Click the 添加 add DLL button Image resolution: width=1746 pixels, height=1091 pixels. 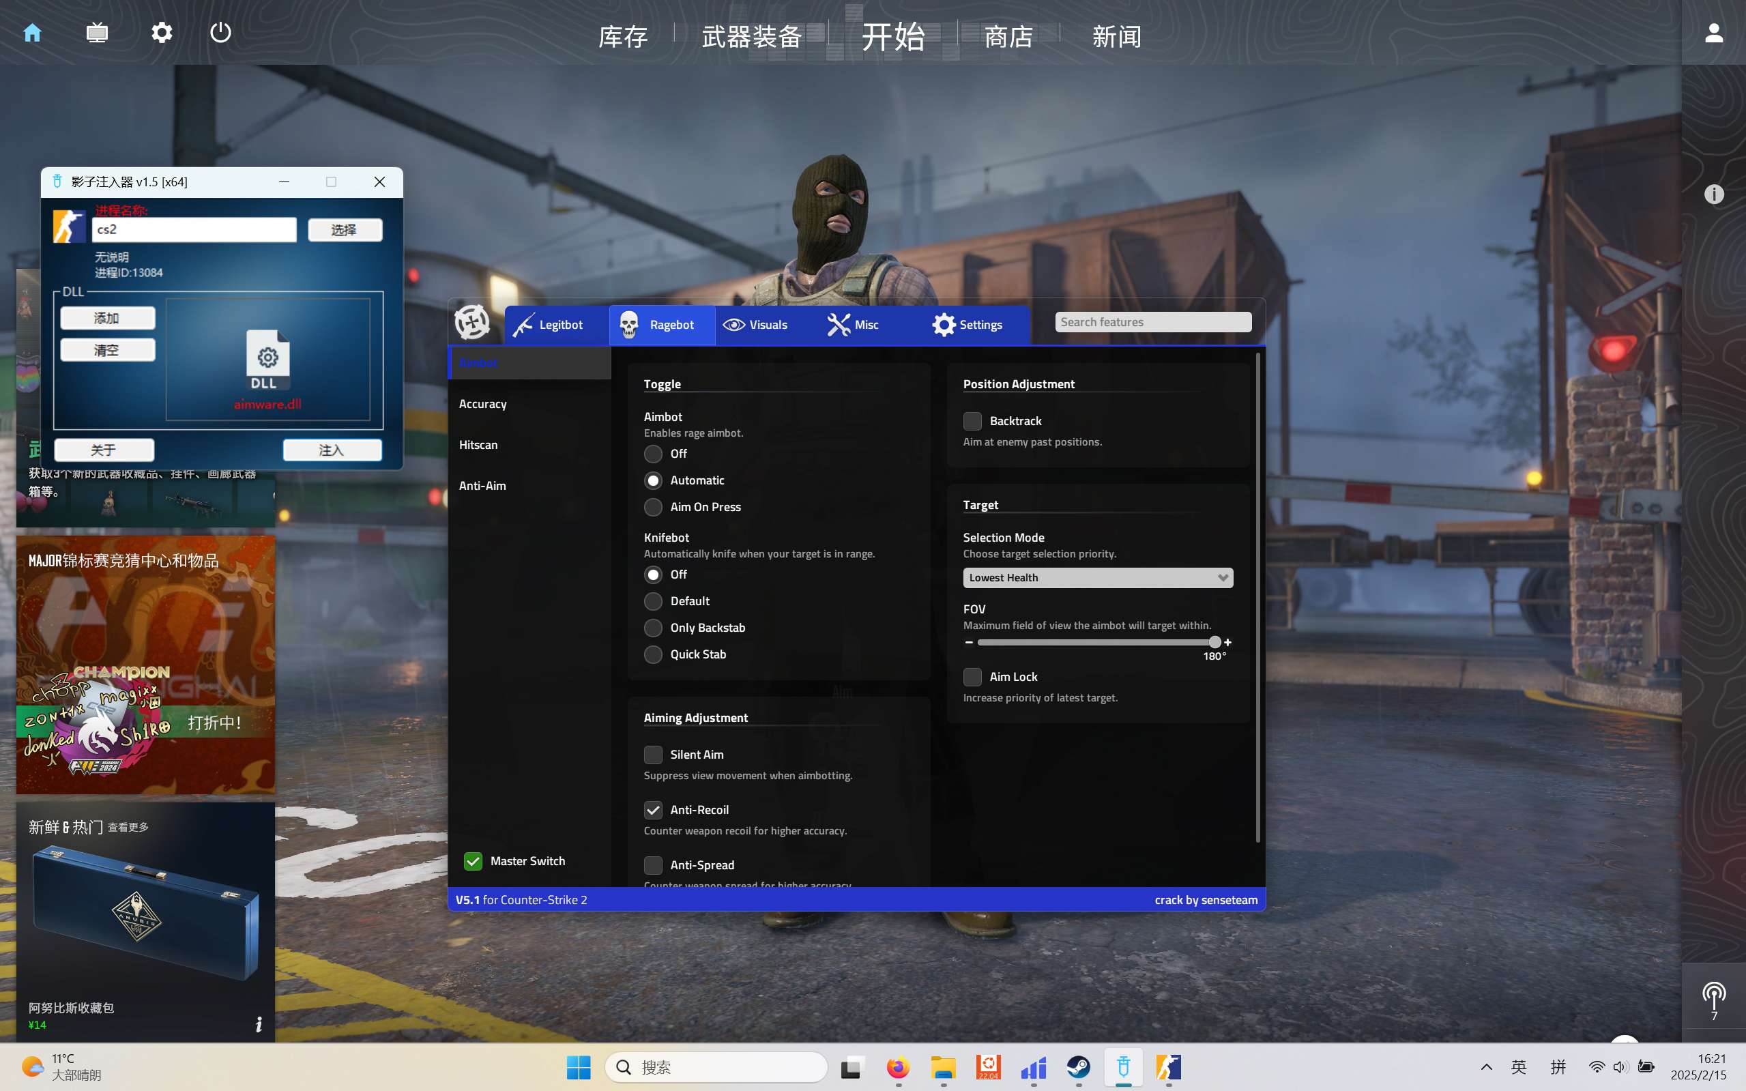point(107,318)
